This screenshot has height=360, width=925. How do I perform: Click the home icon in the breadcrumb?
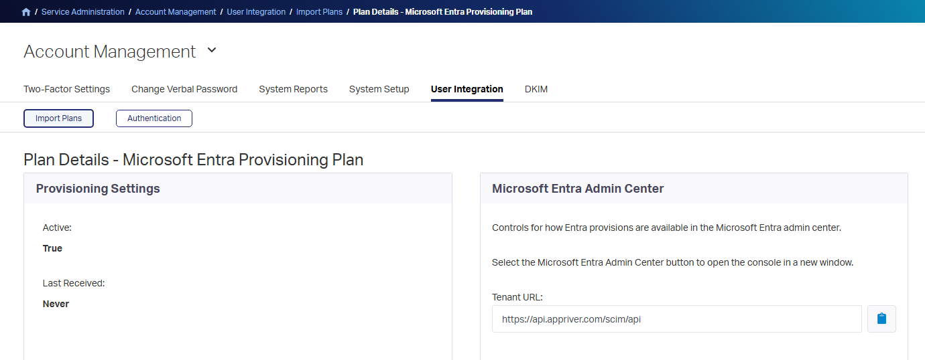(26, 12)
